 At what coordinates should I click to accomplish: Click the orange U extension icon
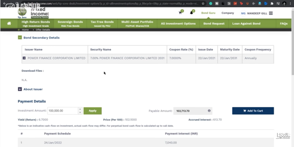tap(247, 3)
